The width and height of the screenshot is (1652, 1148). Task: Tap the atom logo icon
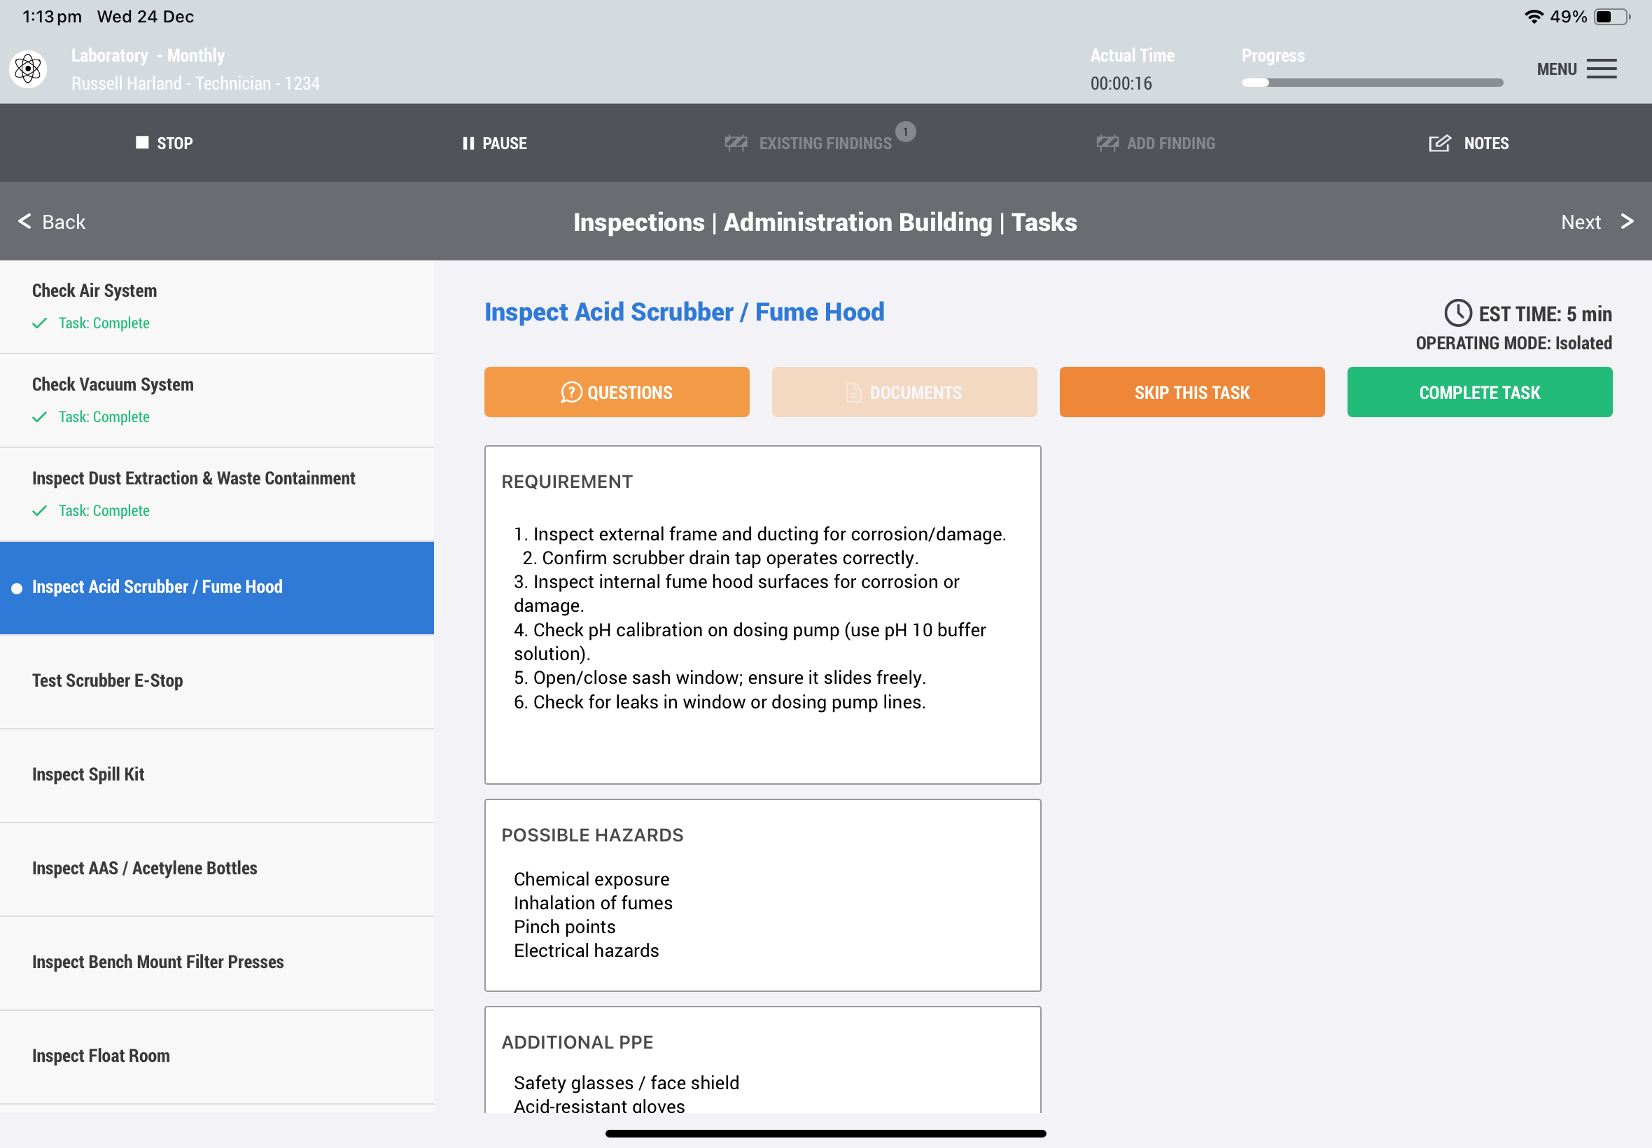coord(28,69)
